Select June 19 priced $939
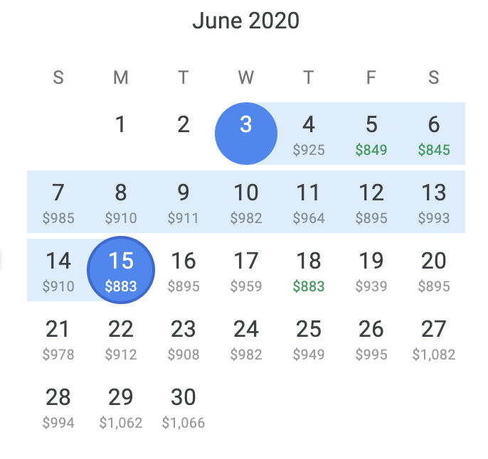The height and width of the screenshot is (459, 488). point(371,270)
